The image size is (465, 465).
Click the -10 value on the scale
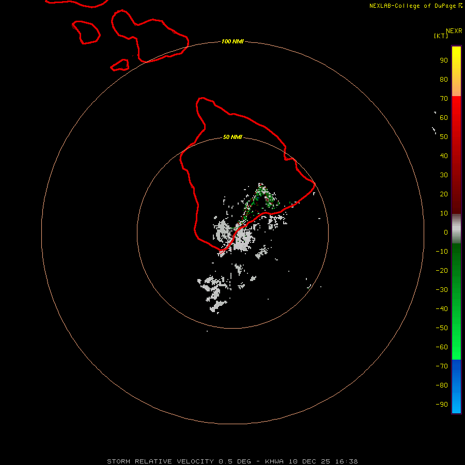[x=442, y=252]
